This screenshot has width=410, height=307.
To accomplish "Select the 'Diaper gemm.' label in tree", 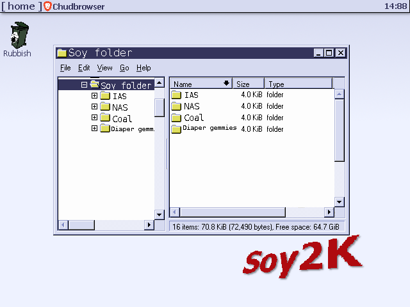I will (x=133, y=129).
